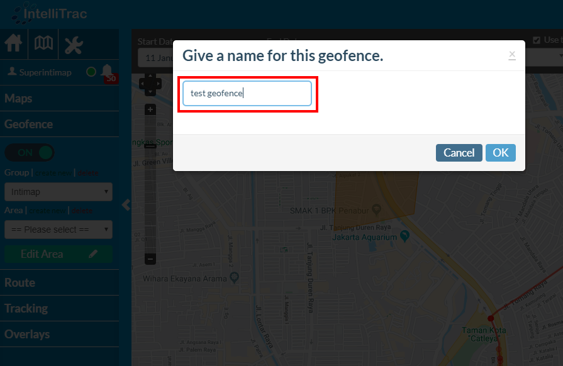The image size is (563, 366).
Task: Open the Start Date field
Action: 155,57
